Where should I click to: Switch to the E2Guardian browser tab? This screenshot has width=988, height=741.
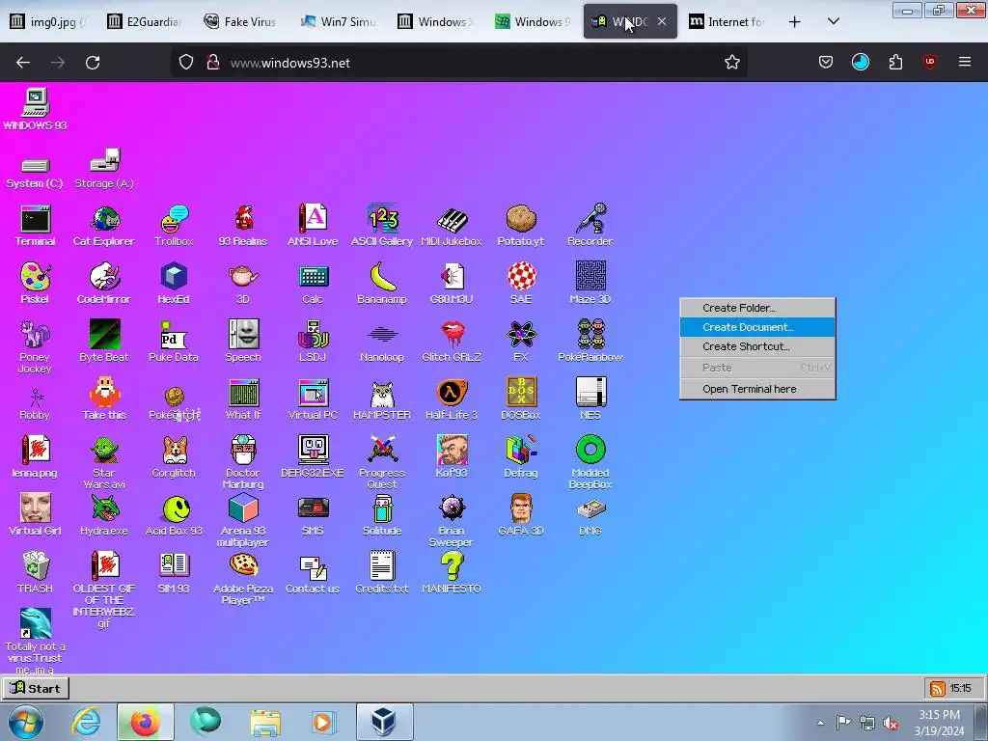[144, 22]
